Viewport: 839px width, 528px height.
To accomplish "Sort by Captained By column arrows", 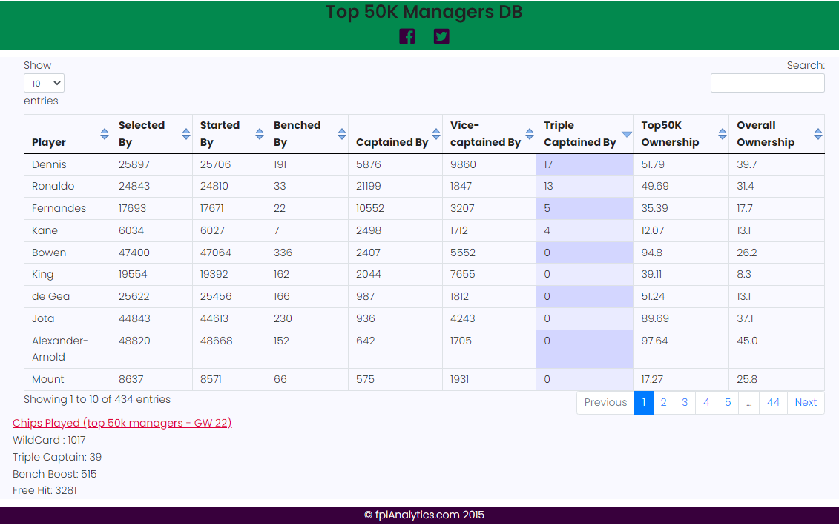I will pyautogui.click(x=436, y=134).
